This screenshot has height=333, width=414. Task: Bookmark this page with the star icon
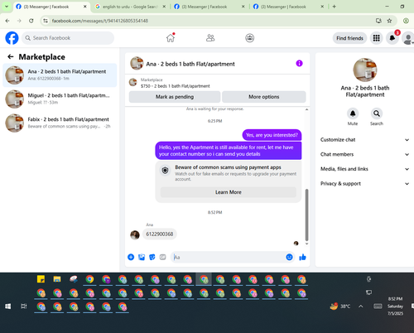[x=389, y=21]
